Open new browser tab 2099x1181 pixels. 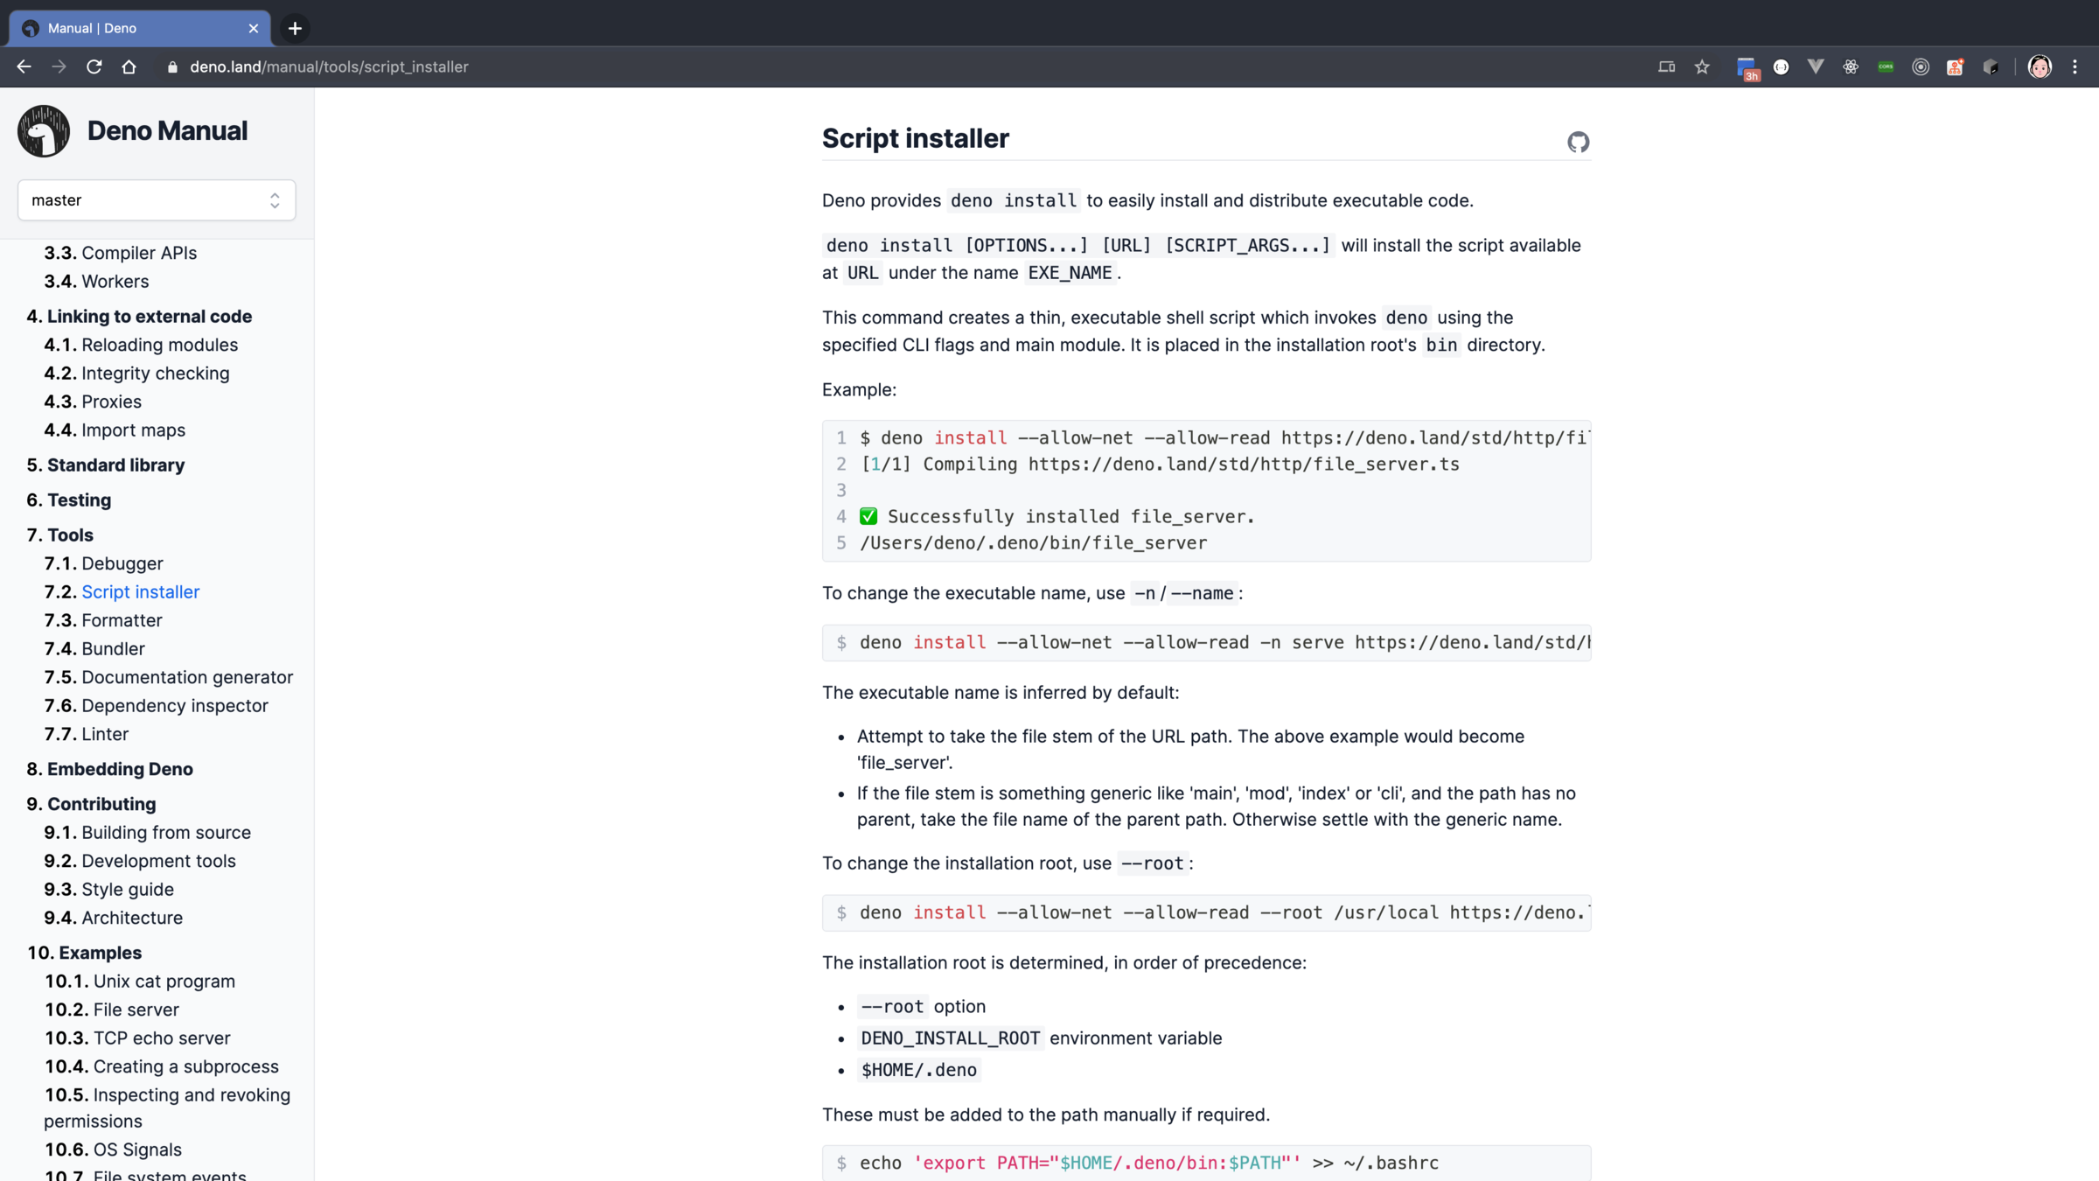tap(295, 28)
